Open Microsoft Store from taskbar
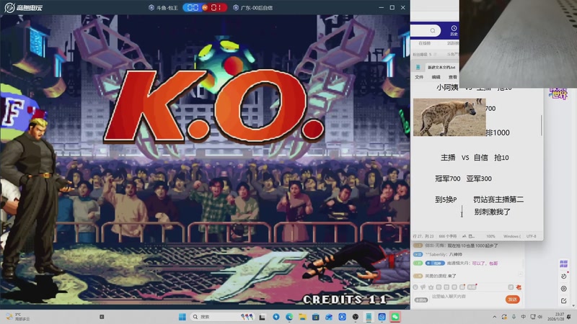 [x=316, y=317]
